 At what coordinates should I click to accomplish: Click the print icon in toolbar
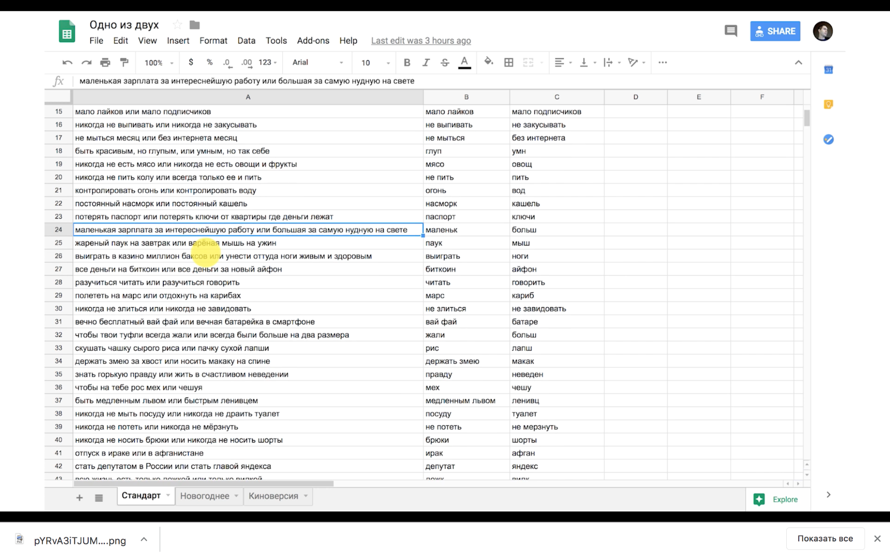coord(105,63)
